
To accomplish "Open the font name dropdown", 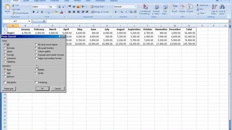I will [x=47, y=7].
